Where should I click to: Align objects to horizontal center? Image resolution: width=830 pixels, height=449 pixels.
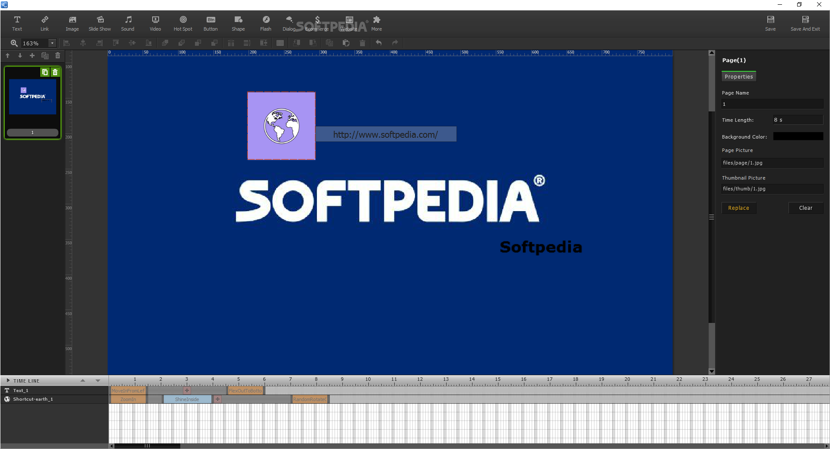coord(83,43)
